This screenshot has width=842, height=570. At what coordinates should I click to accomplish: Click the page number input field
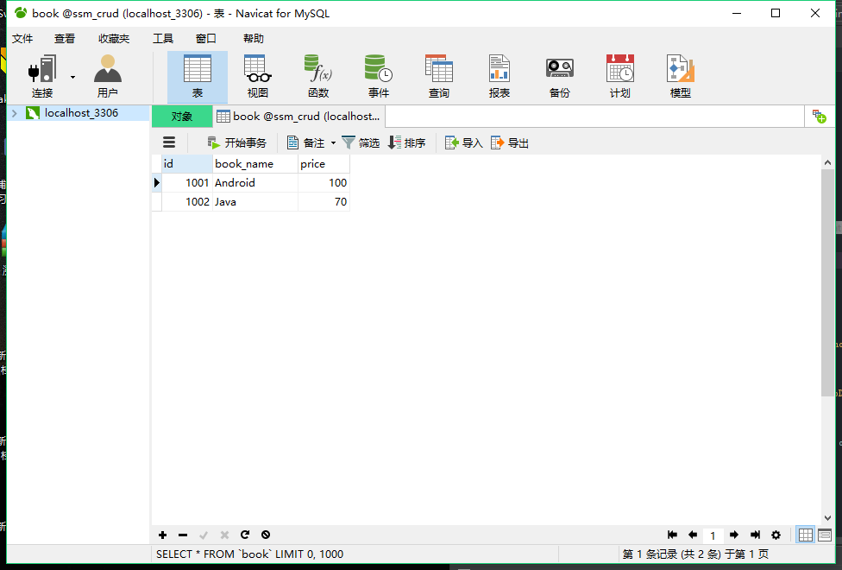[x=713, y=535]
